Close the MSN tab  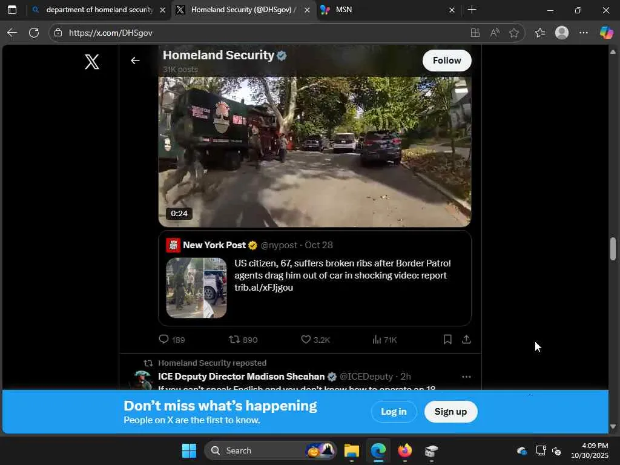[x=452, y=10]
